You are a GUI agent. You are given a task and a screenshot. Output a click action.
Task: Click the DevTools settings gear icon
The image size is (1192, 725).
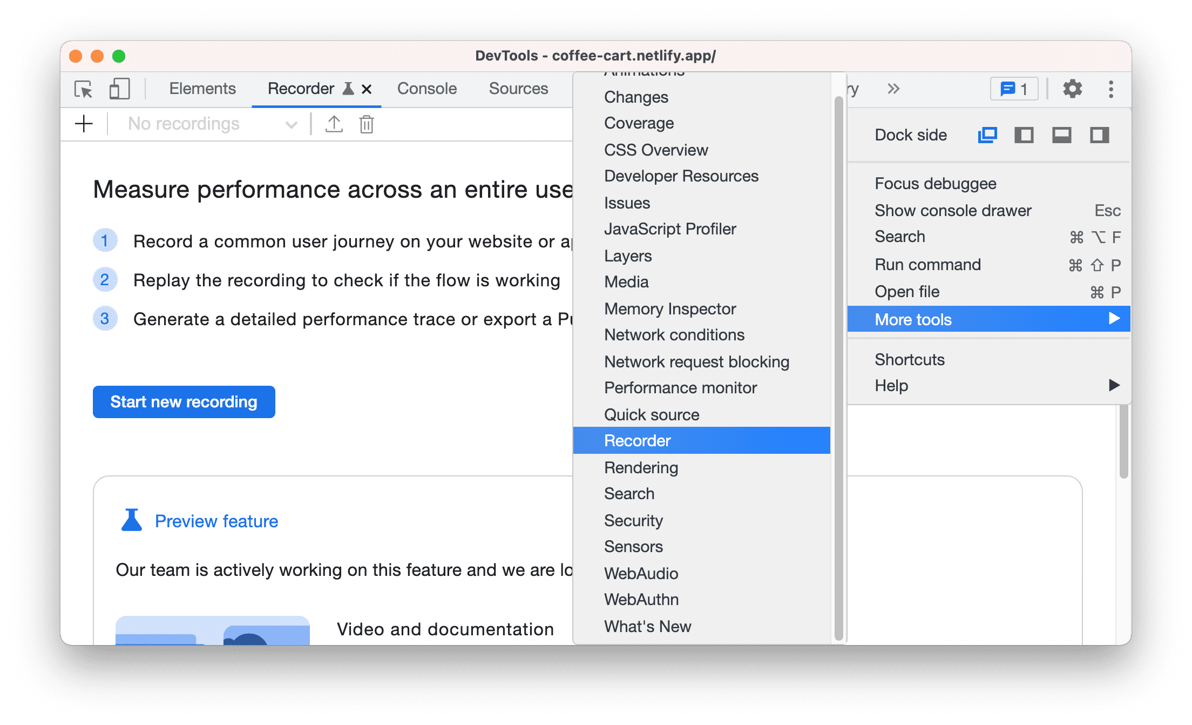[x=1071, y=90]
